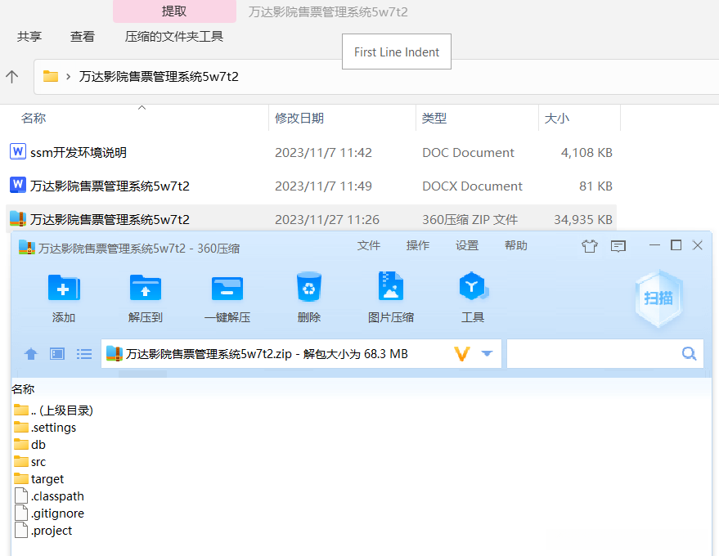The width and height of the screenshot is (719, 556).
Task: Click the ZIP archive icon in Explorer list
Action: click(18, 218)
